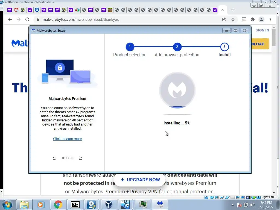Go back to the previous browser page
Viewport: 280px width, 210px height.
click(x=10, y=19)
